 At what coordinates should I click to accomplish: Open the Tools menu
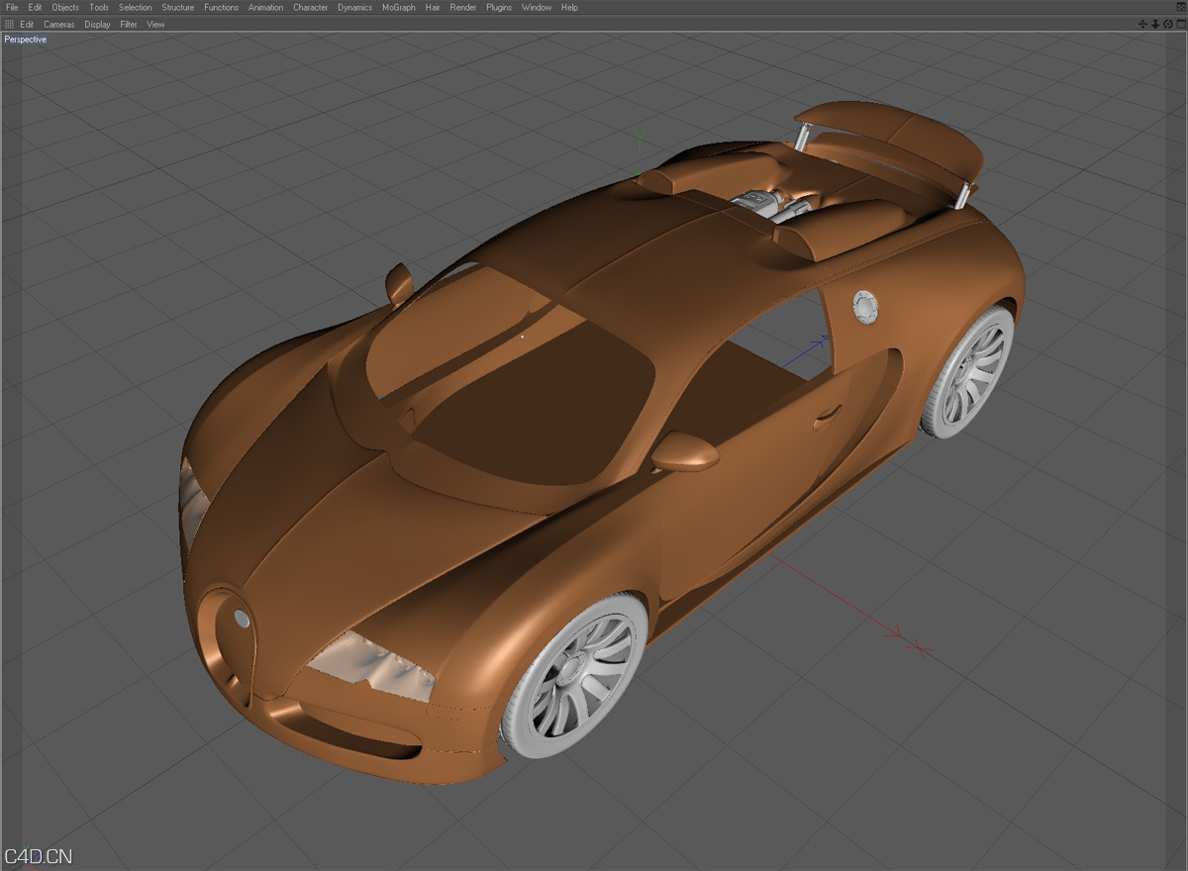98,7
